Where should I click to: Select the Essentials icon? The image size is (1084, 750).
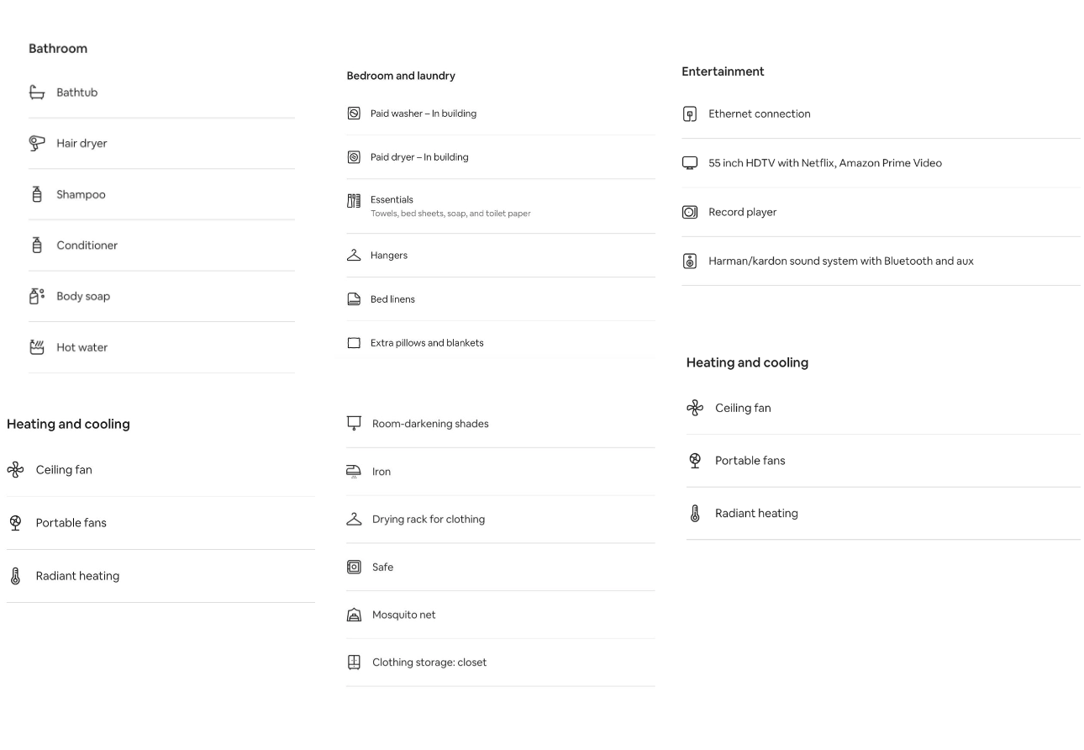(354, 200)
